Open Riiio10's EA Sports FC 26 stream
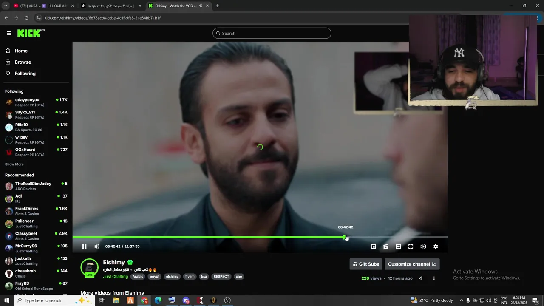Screen dimensions: 544x306 [36, 127]
